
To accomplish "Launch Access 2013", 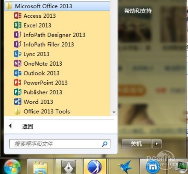I will pos(57,16).
